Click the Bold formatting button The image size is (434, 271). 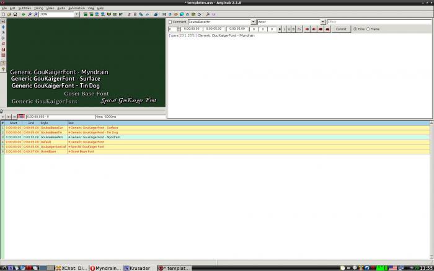(280, 29)
